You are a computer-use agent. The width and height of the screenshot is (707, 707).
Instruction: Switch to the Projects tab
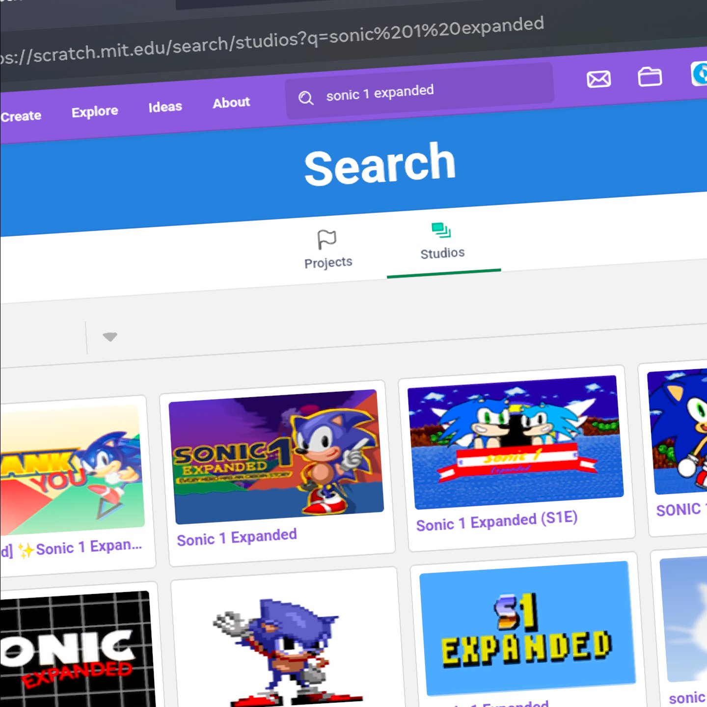[328, 262]
